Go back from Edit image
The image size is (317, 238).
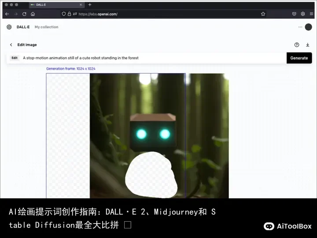(11, 45)
